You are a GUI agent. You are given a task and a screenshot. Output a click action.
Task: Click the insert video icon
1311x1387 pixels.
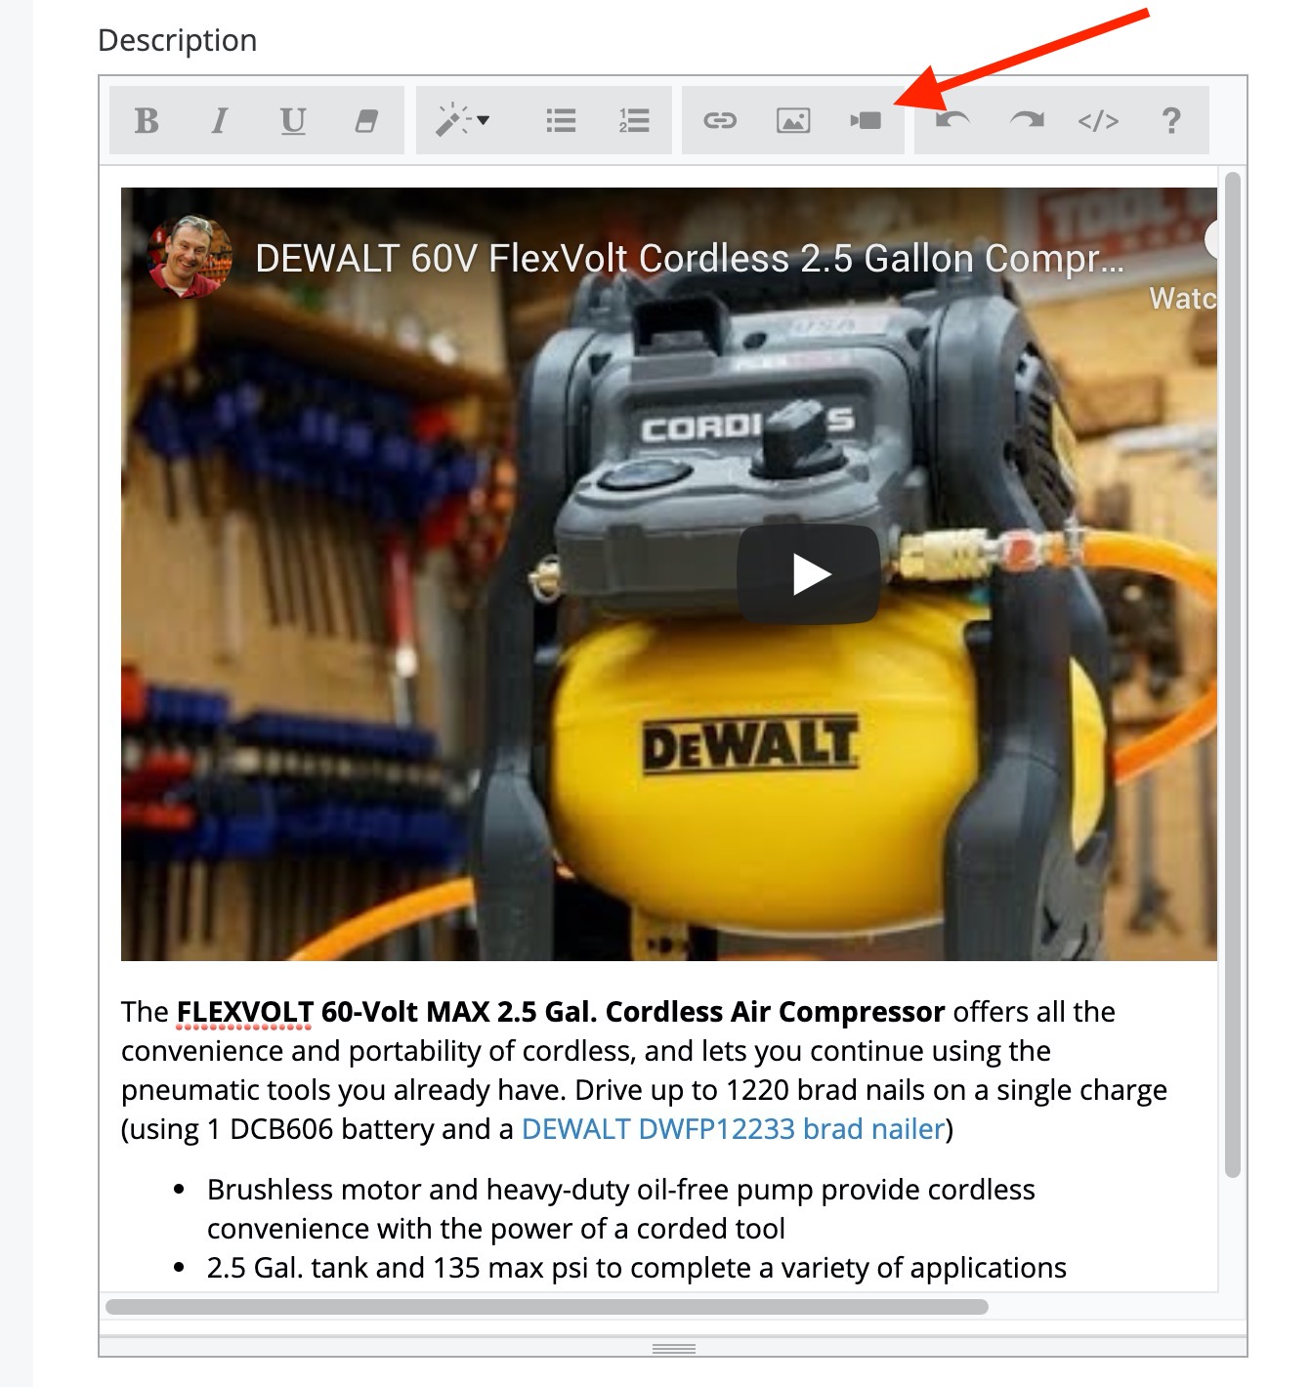[866, 120]
